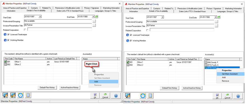Uncheck Working Member in the window listing assistants

pyautogui.click(x=131, y=41)
